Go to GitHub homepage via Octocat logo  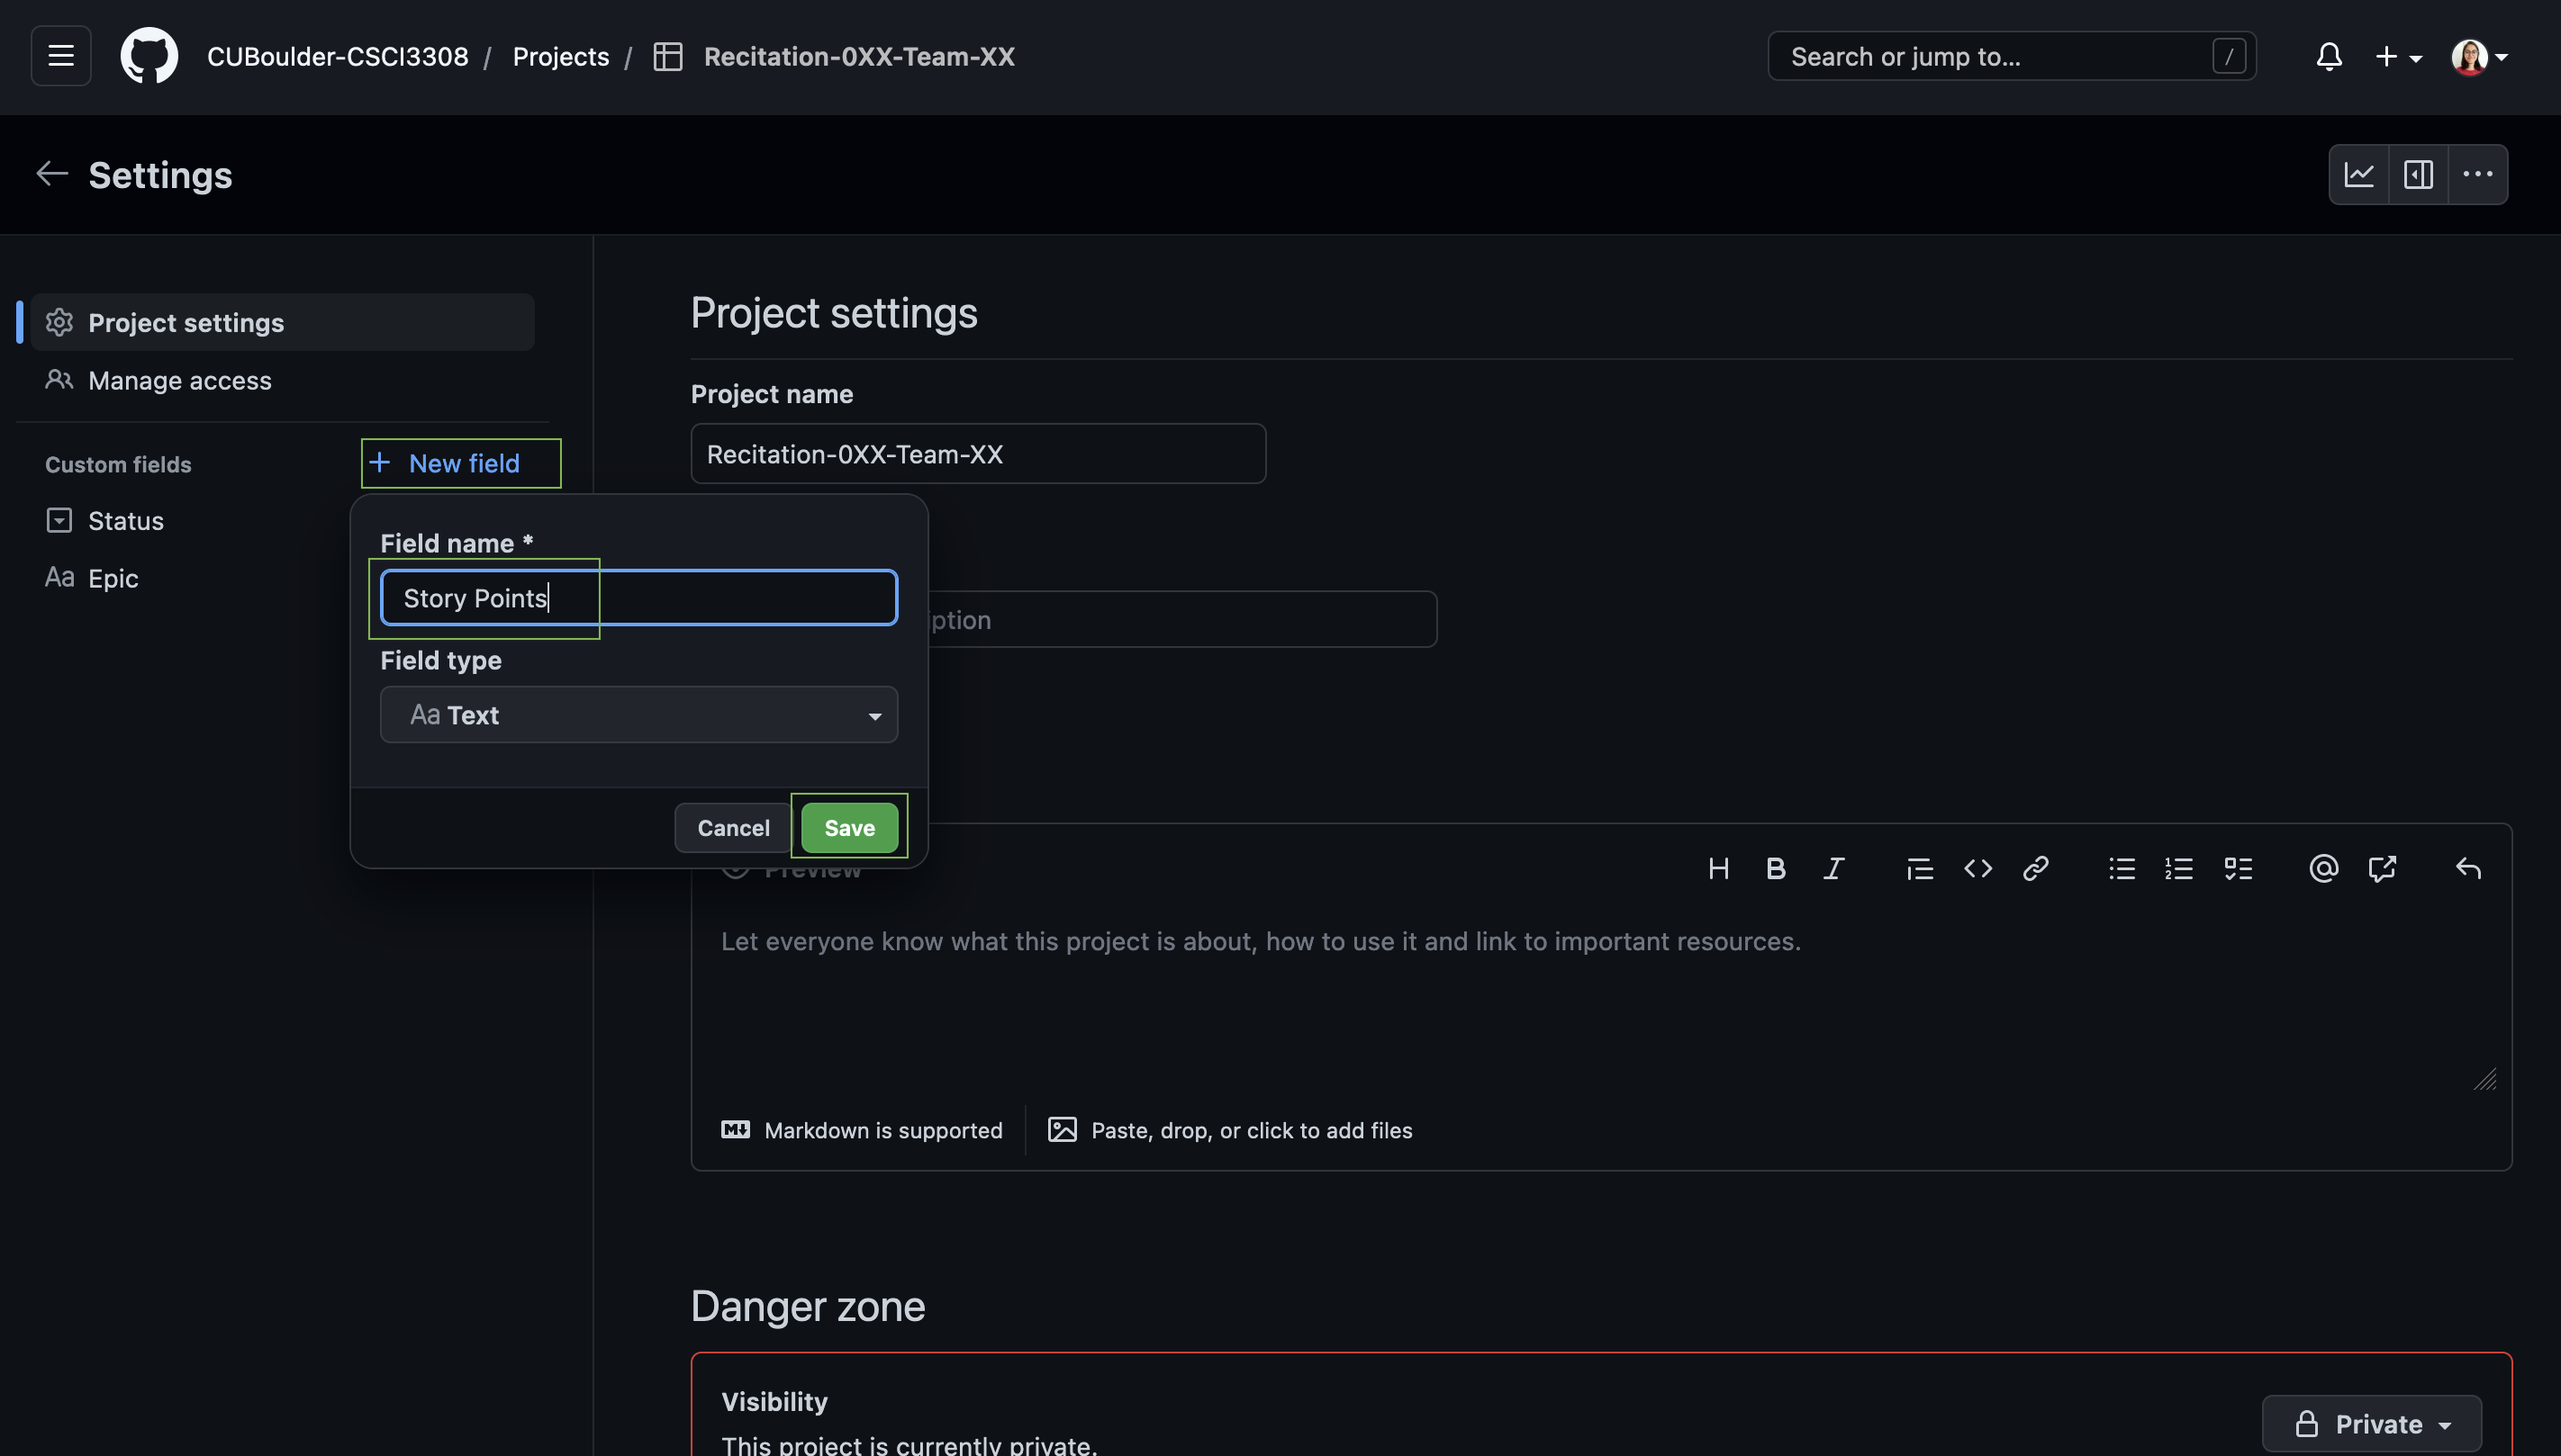pos(149,56)
